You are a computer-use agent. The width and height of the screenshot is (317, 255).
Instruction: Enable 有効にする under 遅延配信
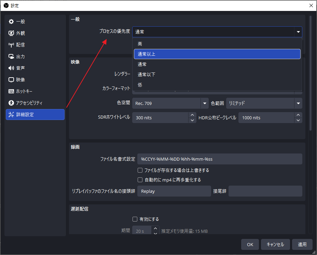point(135,219)
